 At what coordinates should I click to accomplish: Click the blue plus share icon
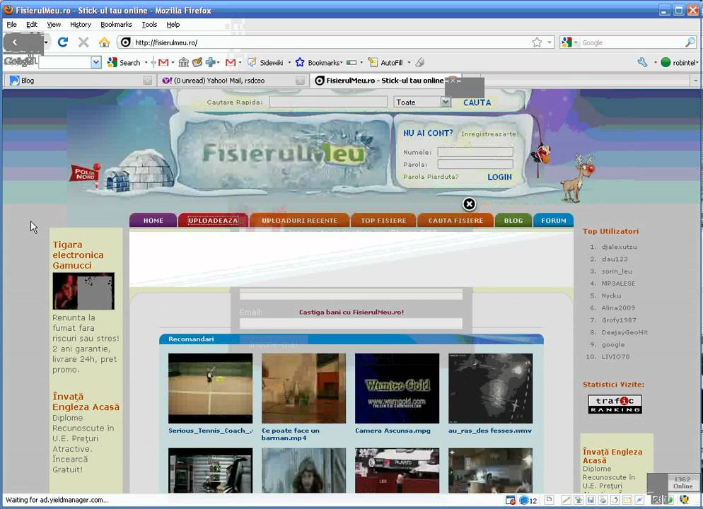click(210, 63)
